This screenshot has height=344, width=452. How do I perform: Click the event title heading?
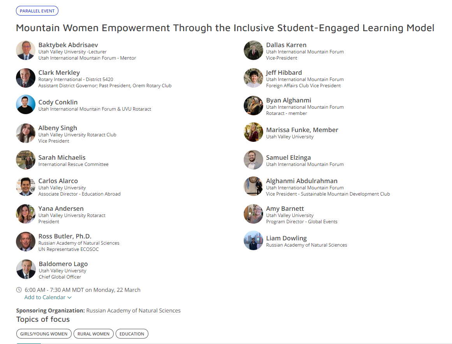point(225,28)
